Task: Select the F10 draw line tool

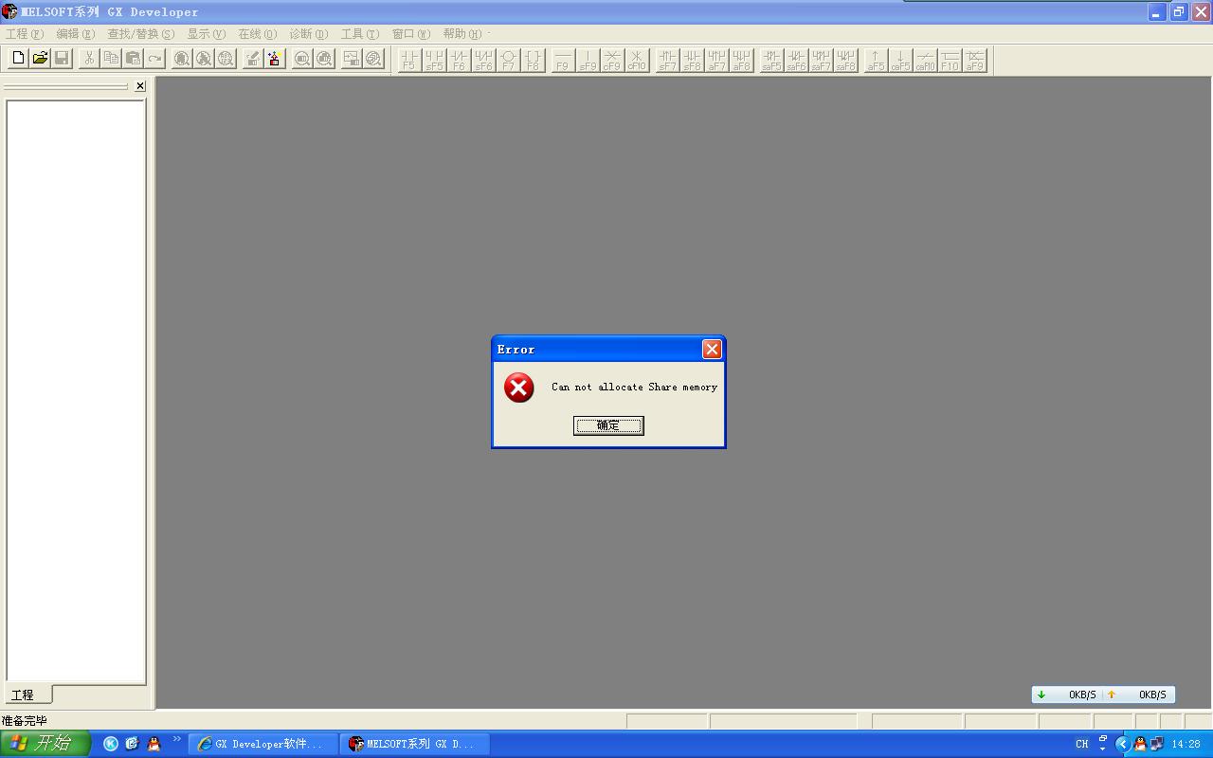Action: (x=950, y=61)
